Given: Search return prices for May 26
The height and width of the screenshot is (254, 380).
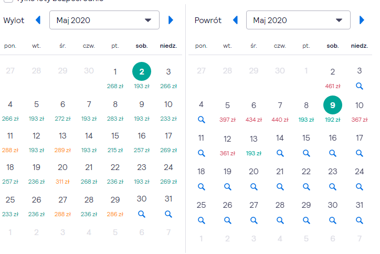Looking at the screenshot, I should click(228, 220).
